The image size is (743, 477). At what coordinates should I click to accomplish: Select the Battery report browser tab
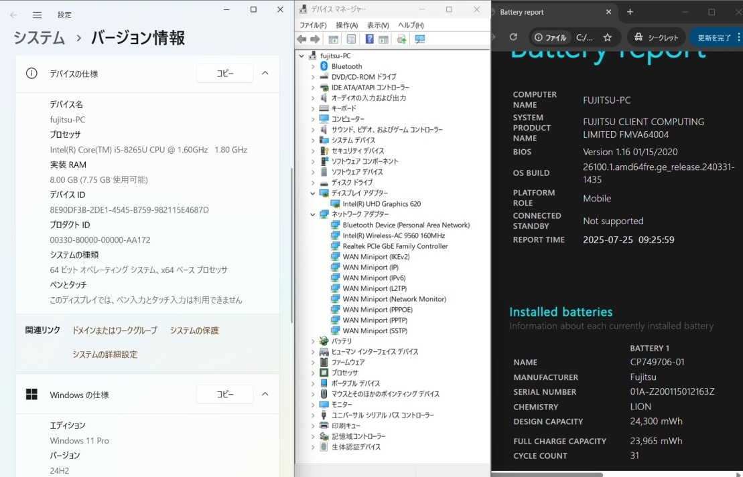tap(555, 12)
